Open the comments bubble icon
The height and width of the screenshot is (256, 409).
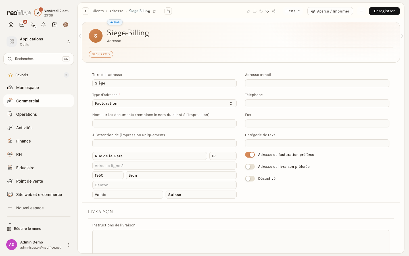(x=255, y=11)
